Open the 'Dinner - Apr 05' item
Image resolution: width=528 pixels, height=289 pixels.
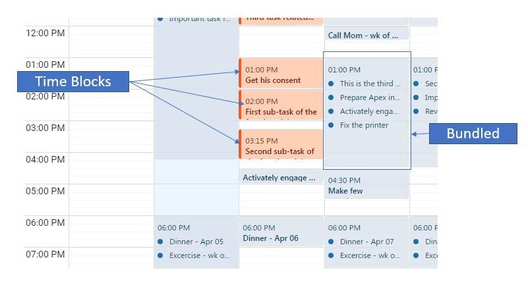[196, 242]
